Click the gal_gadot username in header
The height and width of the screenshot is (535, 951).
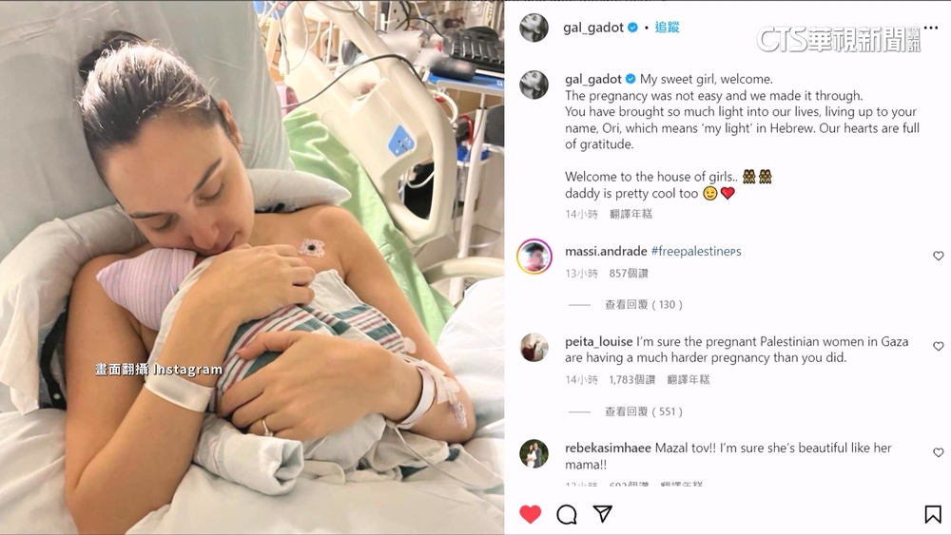tap(593, 28)
